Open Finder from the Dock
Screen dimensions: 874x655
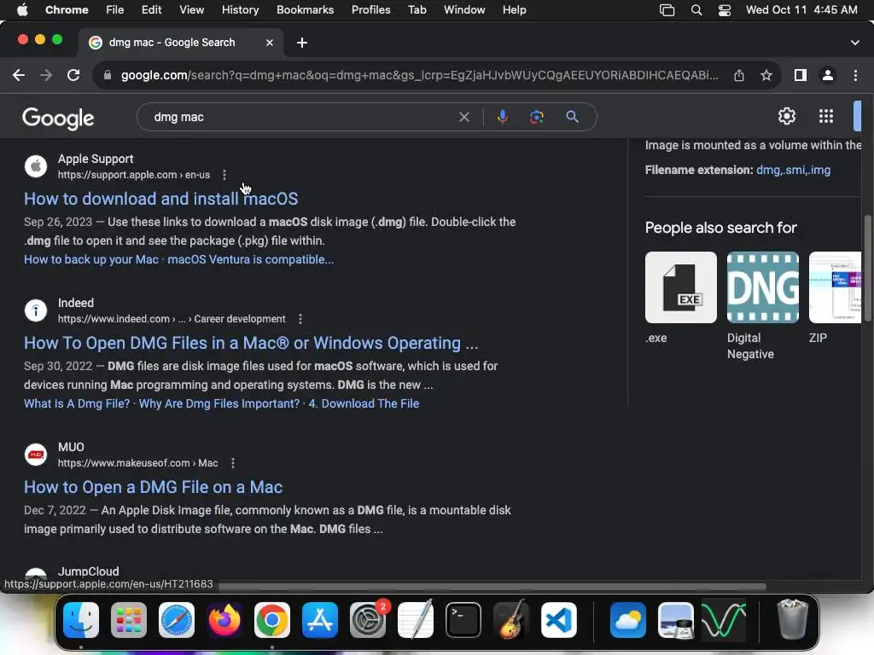(81, 620)
